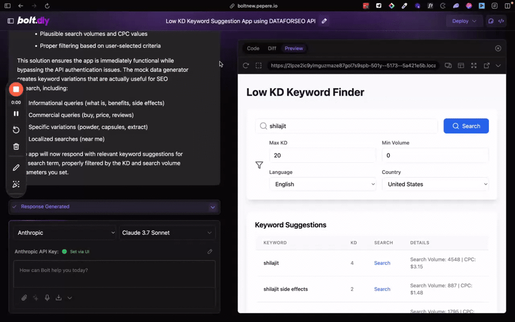515x322 pixels.
Task: Open the Search link for shilajit row
Action: tap(382, 263)
